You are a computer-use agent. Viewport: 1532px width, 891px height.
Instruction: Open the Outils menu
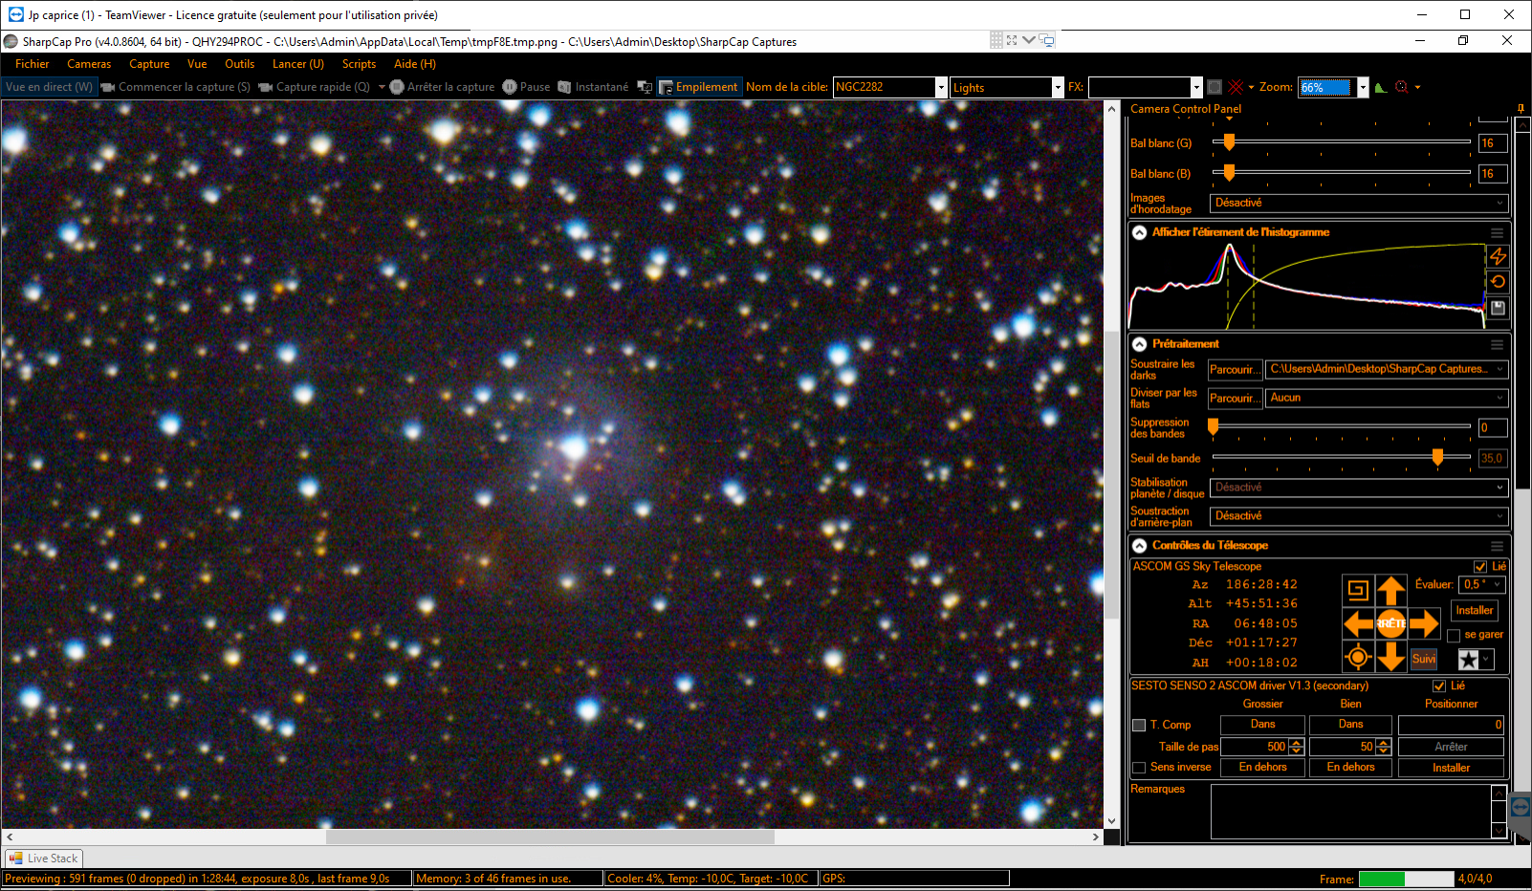(239, 64)
